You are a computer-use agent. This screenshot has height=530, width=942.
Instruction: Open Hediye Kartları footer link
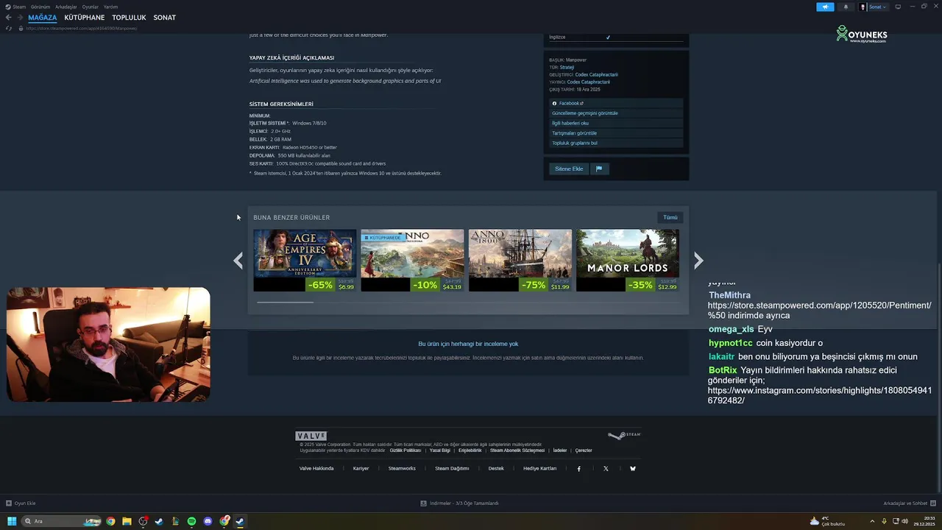click(539, 468)
